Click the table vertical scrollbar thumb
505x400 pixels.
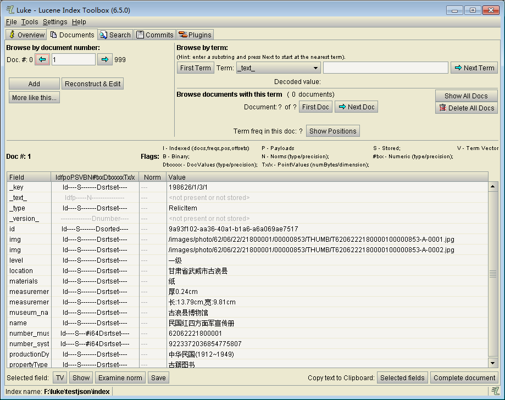pyautogui.click(x=493, y=274)
